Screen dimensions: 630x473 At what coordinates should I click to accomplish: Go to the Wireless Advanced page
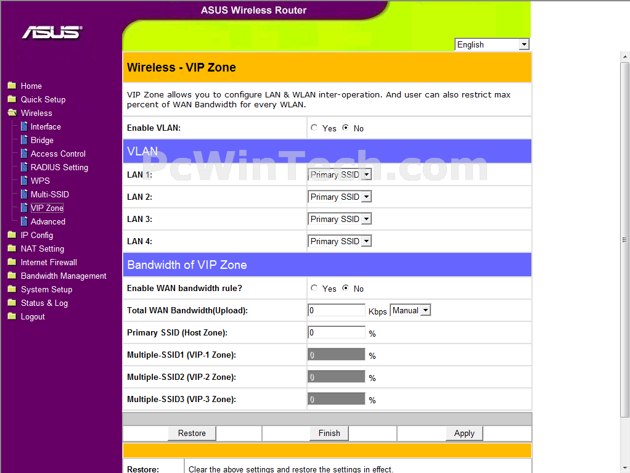(48, 222)
